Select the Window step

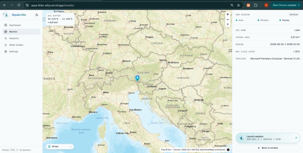[x=263, y=20]
